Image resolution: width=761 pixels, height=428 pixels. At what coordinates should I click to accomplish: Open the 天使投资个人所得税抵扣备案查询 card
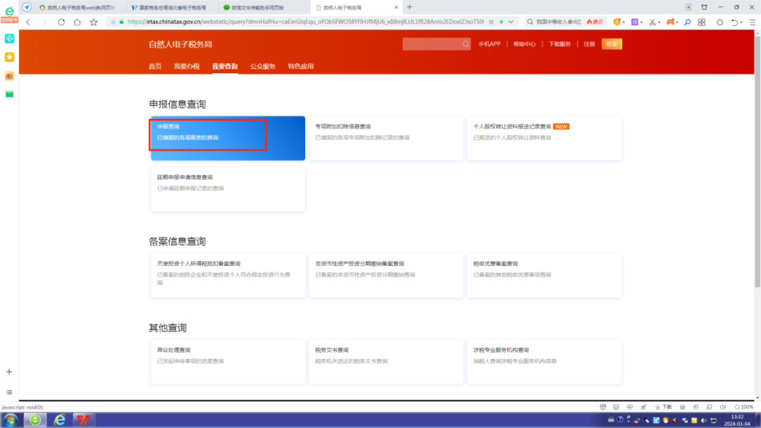point(228,275)
